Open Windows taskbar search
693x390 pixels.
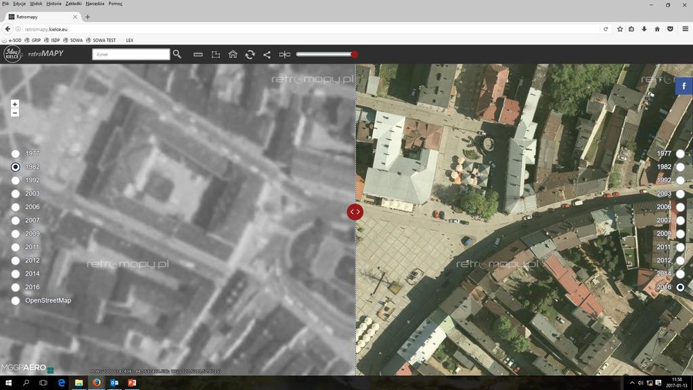(26, 383)
